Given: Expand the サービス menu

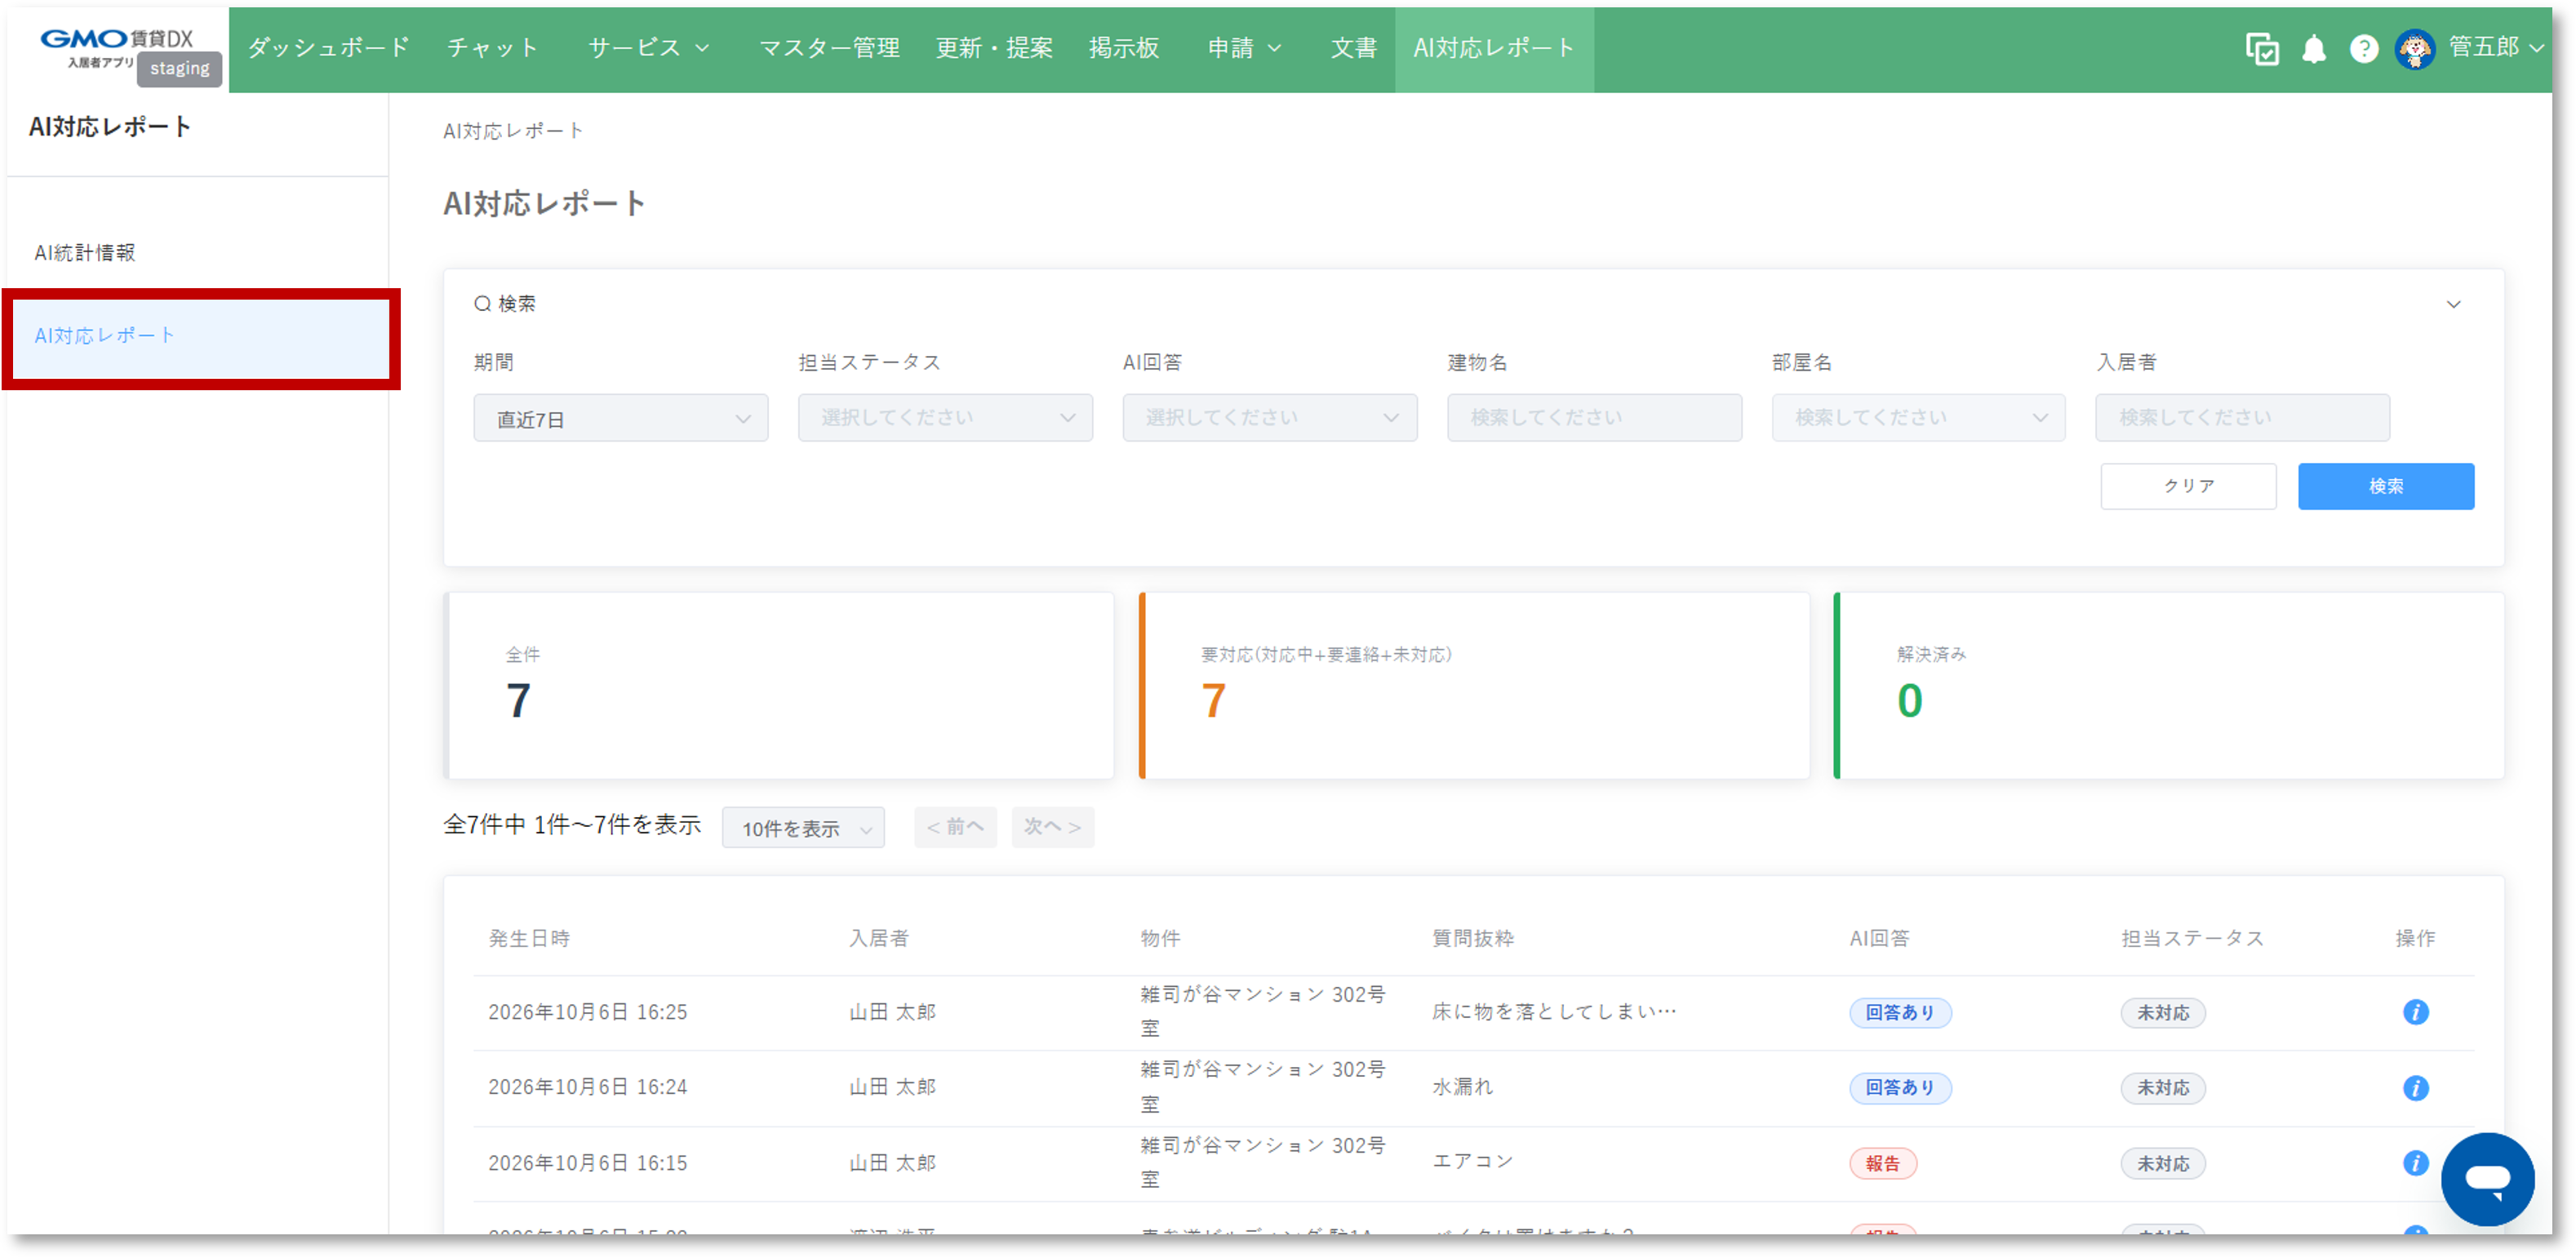Looking at the screenshot, I should pyautogui.click(x=648, y=48).
